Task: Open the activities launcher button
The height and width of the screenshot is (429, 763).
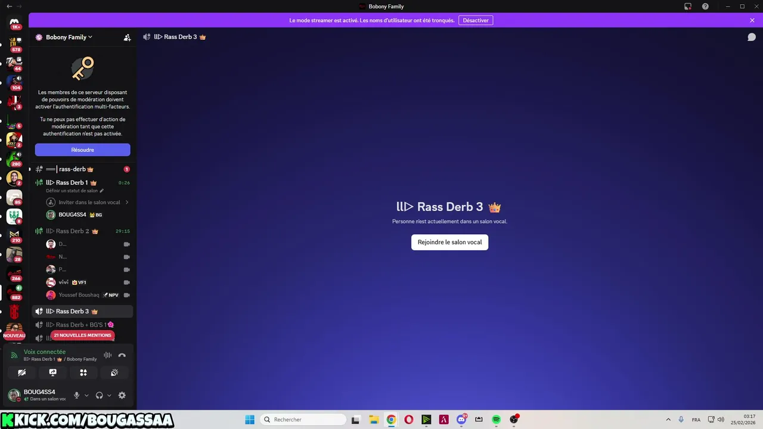Action: pos(83,372)
